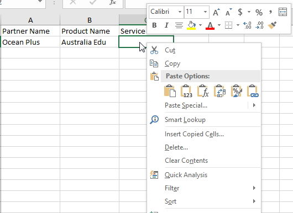This screenshot has height=213, width=293.
Task: Select Insert Copied Cells...
Action: click(203, 134)
